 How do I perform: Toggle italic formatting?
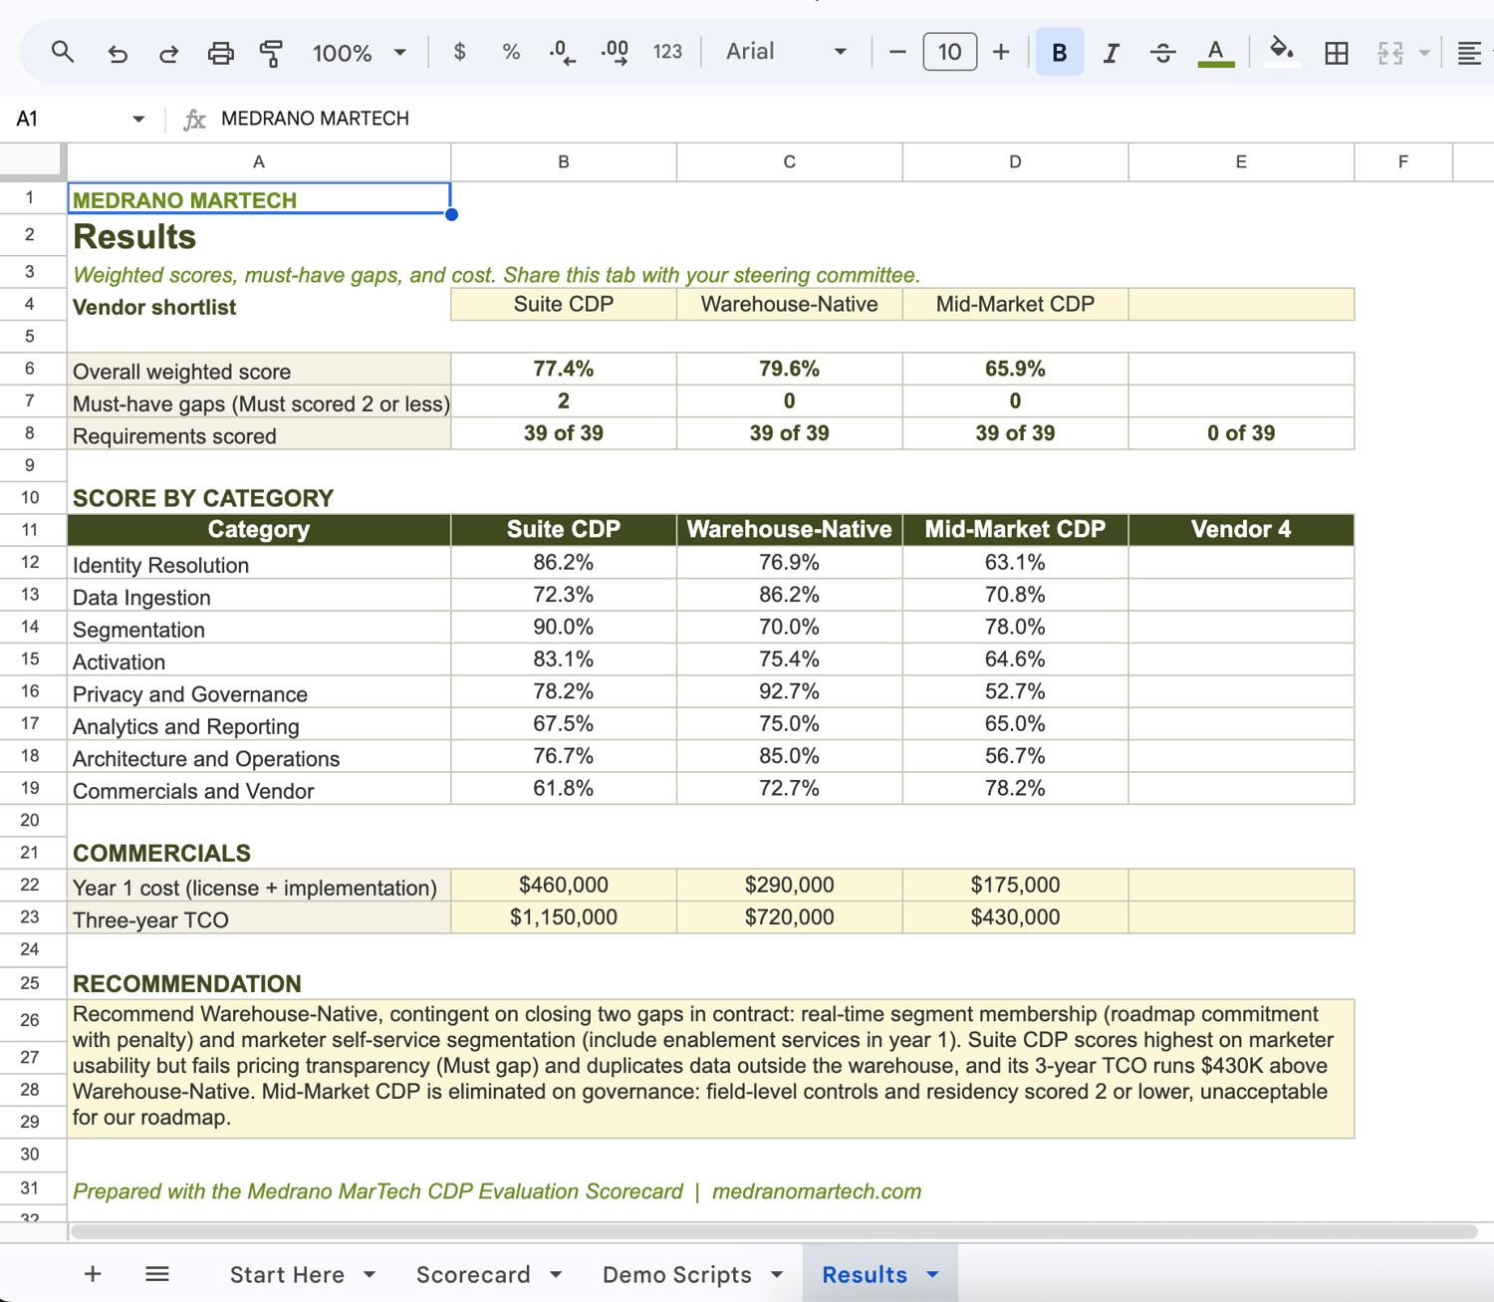[1112, 52]
